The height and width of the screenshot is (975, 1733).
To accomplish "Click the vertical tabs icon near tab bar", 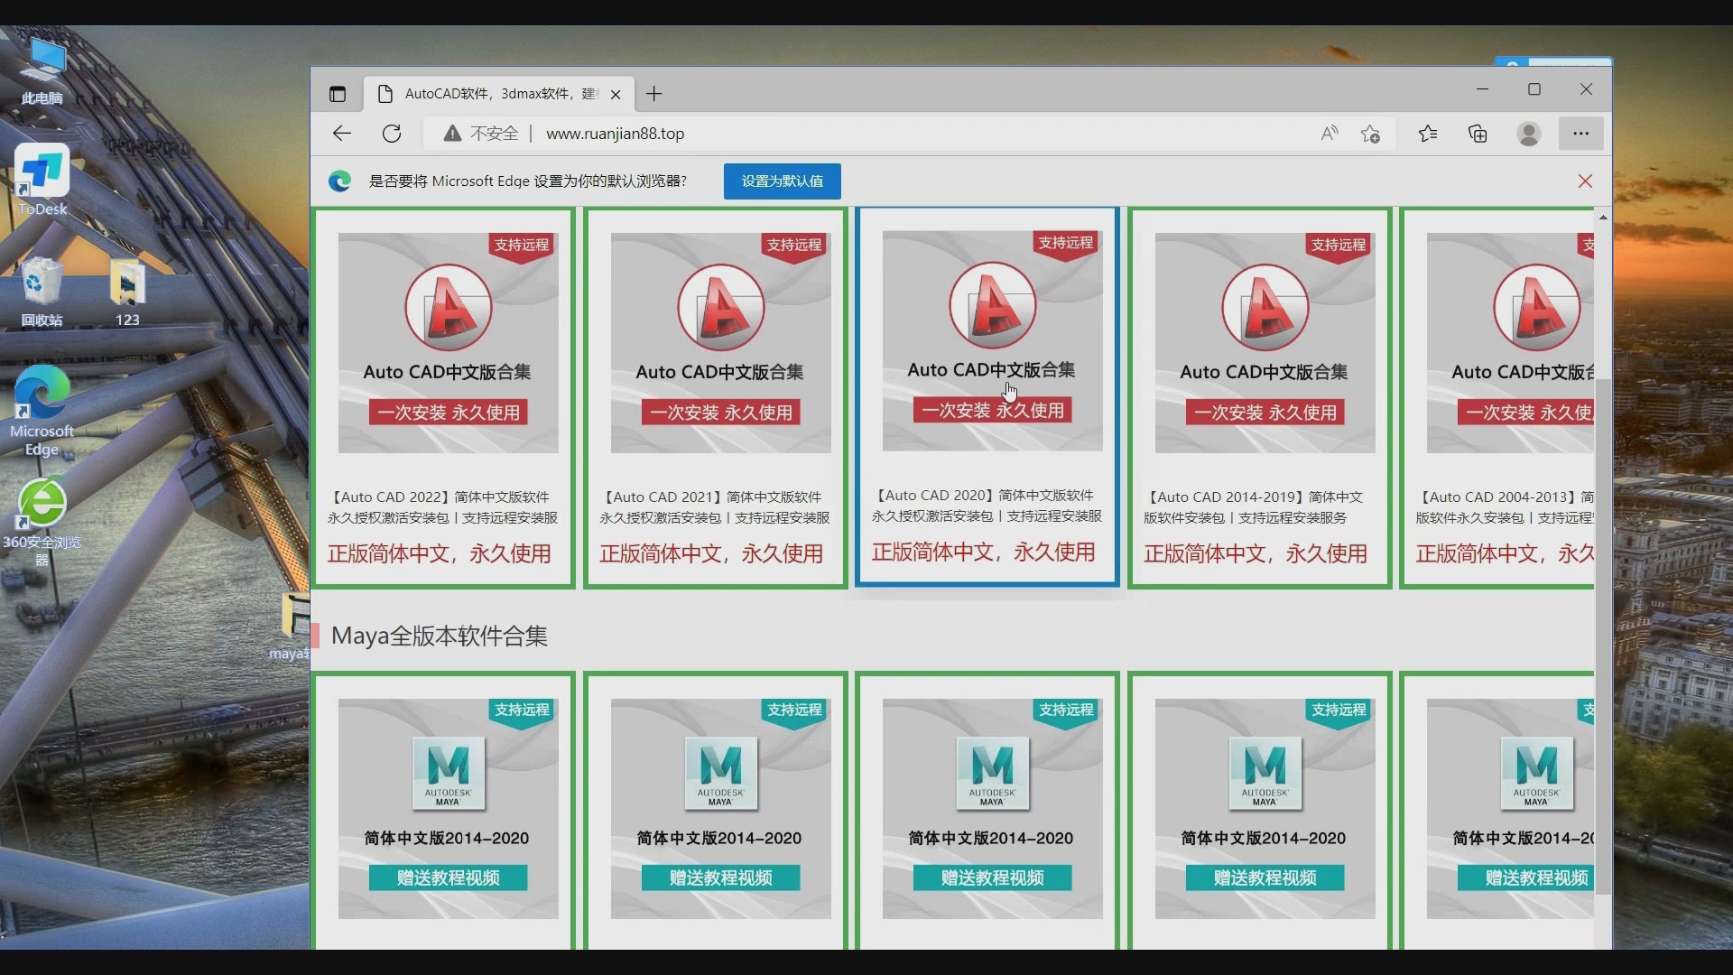I will coord(338,94).
